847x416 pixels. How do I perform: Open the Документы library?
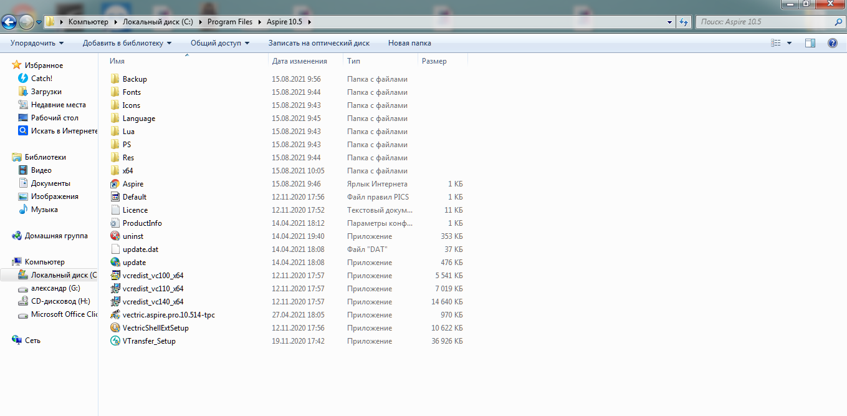[50, 183]
